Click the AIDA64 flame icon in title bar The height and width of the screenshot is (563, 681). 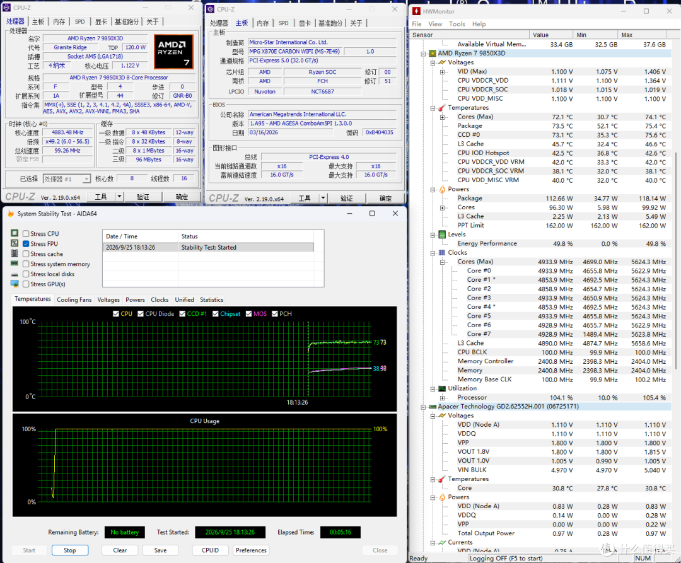coord(11,214)
